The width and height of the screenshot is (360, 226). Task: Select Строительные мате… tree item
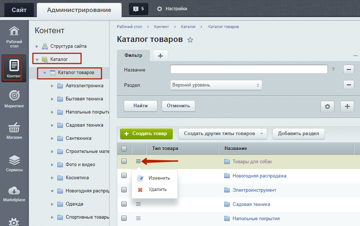[x=88, y=152]
